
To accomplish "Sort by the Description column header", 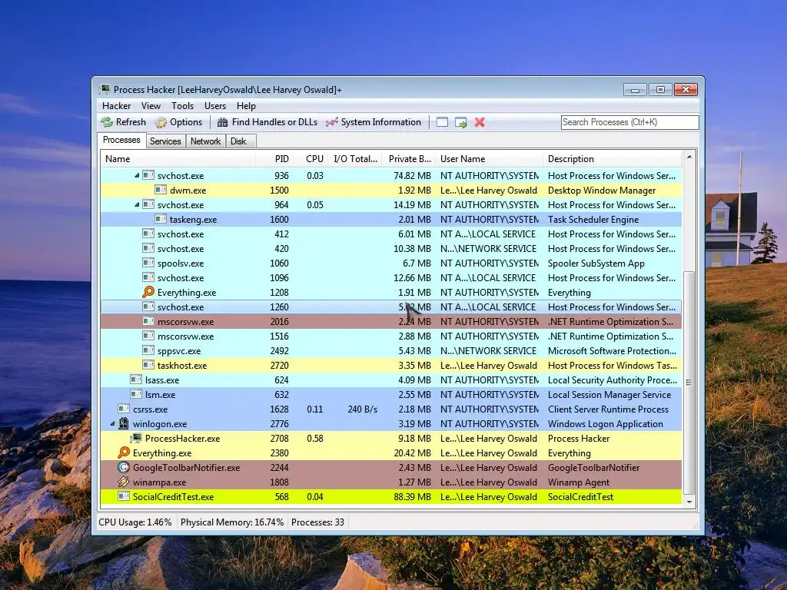I will (613, 159).
